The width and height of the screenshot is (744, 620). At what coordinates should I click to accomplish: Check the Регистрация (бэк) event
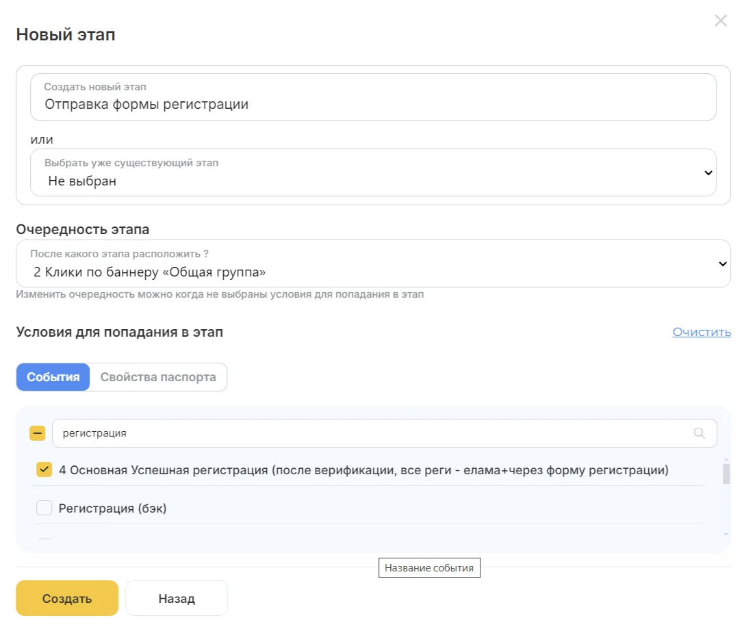[x=44, y=508]
